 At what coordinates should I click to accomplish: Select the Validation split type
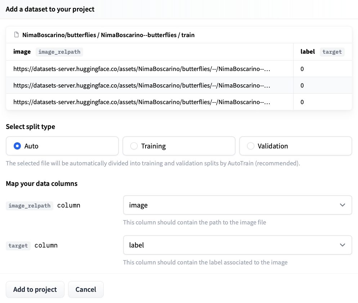pos(250,146)
